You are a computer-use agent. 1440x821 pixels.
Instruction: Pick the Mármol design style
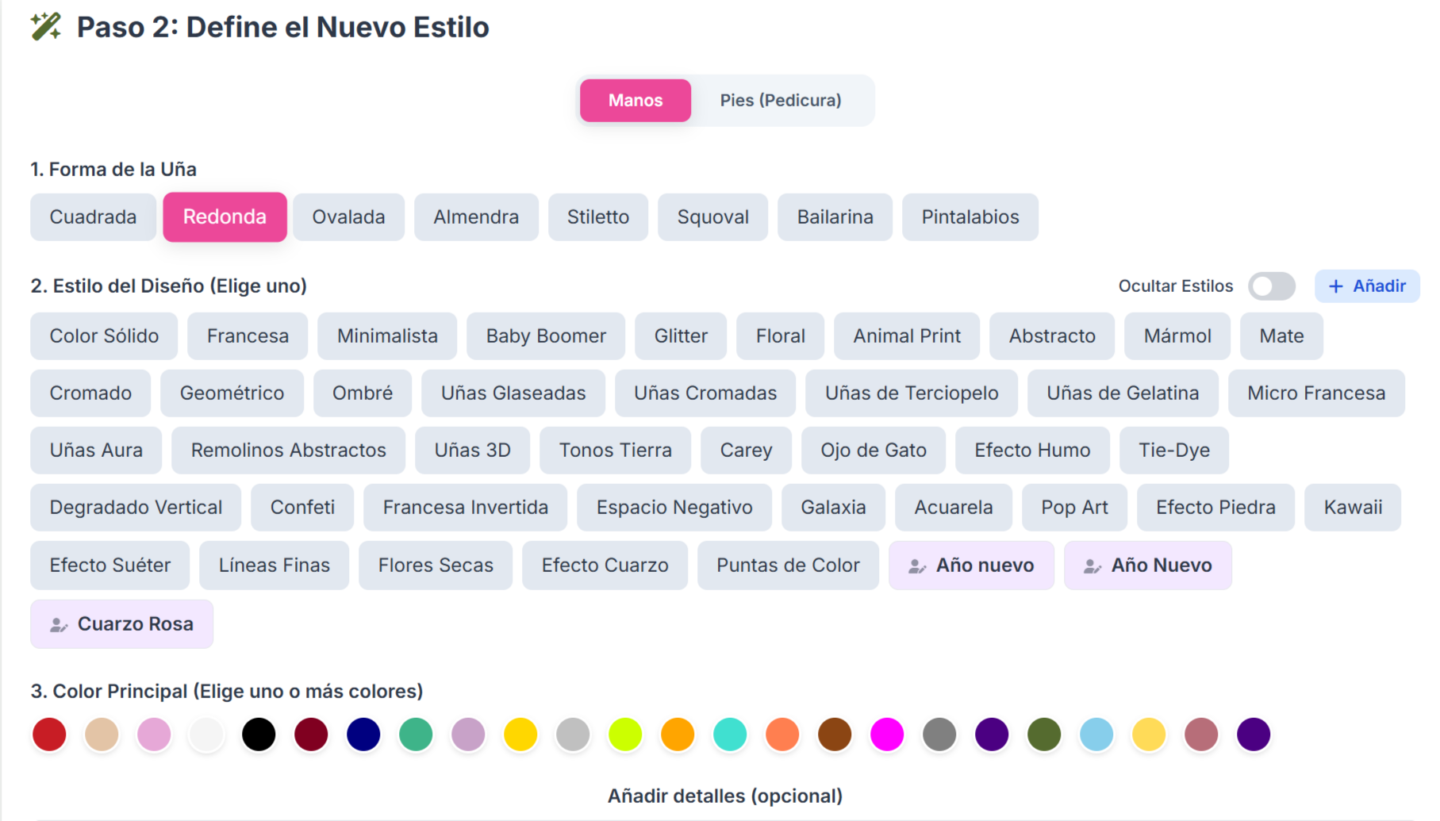[x=1177, y=336]
